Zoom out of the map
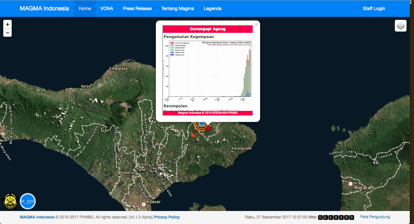Screen dimensions: 414x224 pos(7,33)
